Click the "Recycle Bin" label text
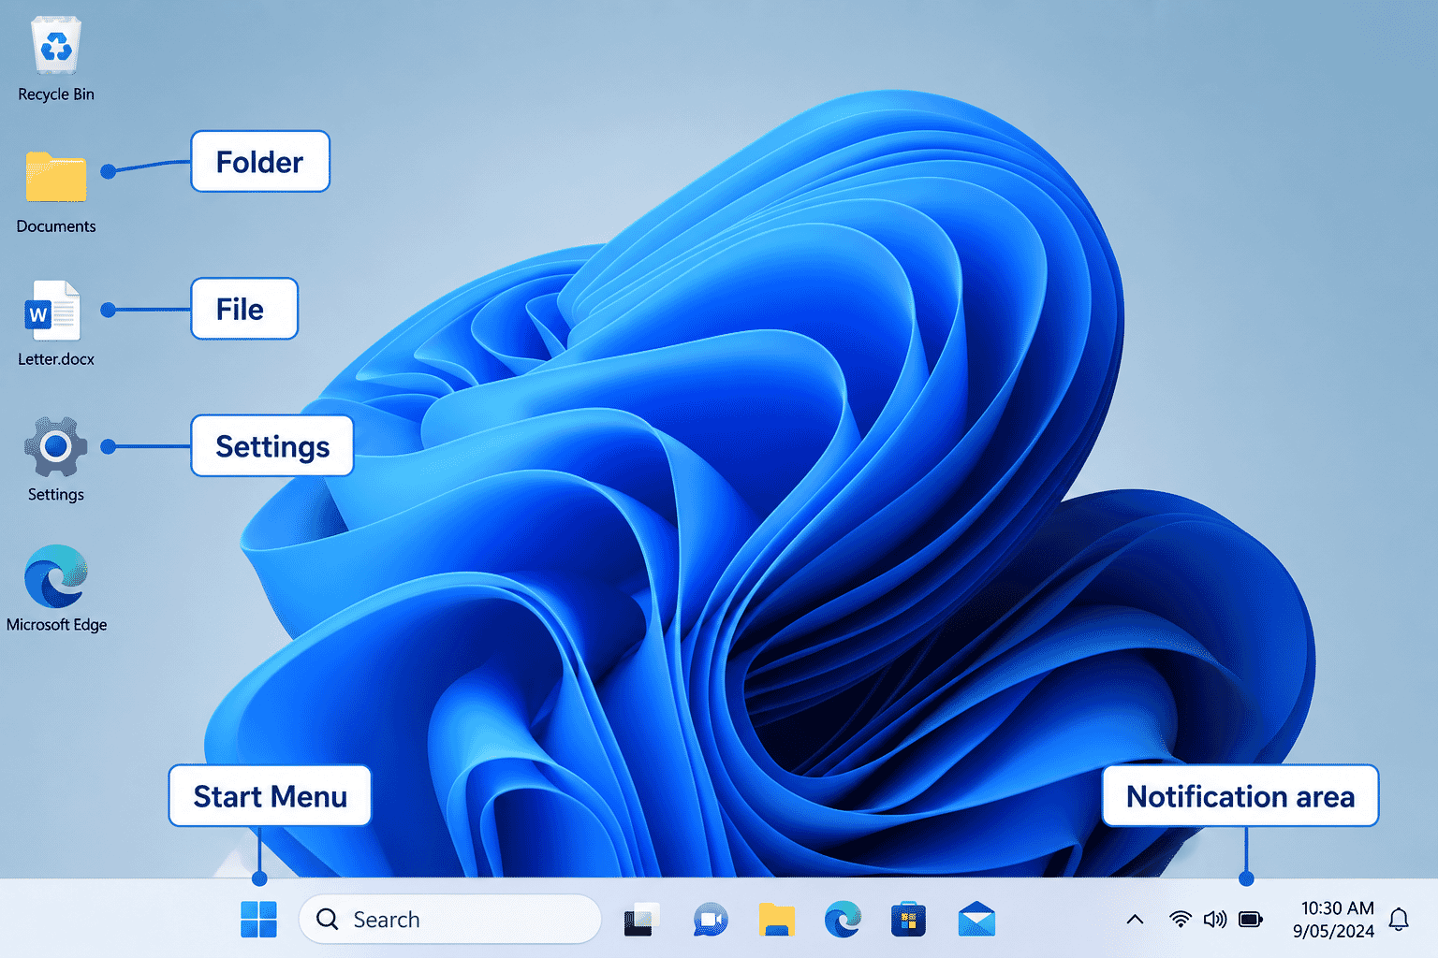This screenshot has height=958, width=1438. (56, 94)
